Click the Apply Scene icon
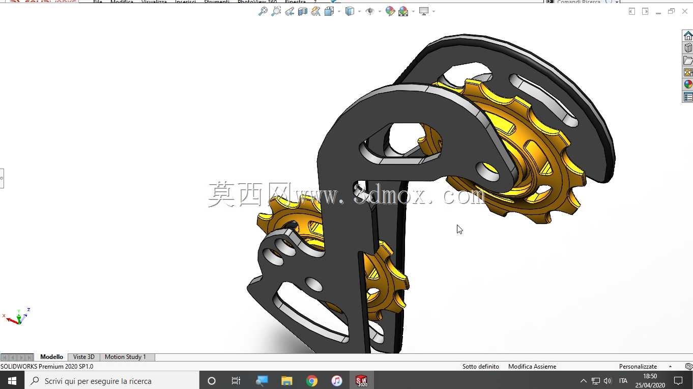The width and height of the screenshot is (693, 389). tap(403, 11)
